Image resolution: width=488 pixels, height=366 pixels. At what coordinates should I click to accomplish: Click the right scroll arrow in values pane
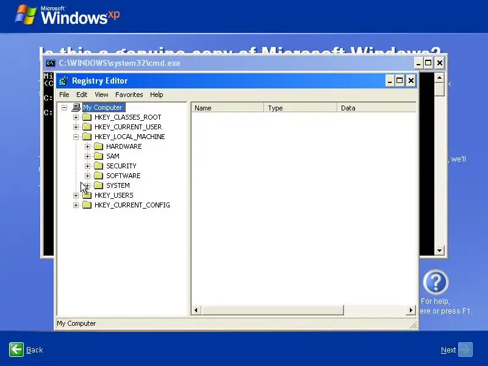[x=411, y=310]
